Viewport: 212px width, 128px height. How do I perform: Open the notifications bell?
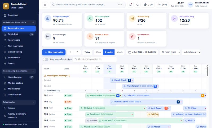130,5
